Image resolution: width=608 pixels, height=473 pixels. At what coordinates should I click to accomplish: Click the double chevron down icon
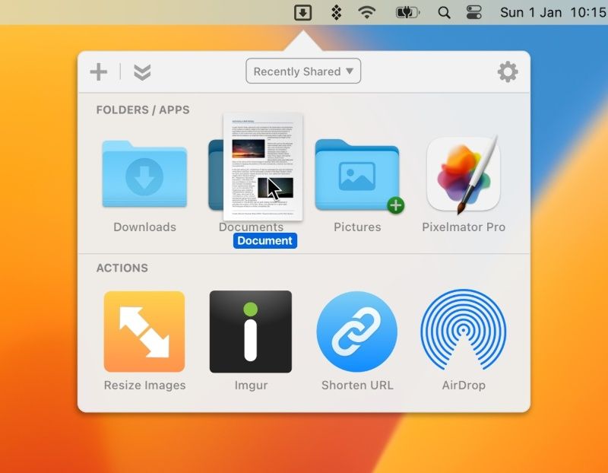tap(142, 71)
